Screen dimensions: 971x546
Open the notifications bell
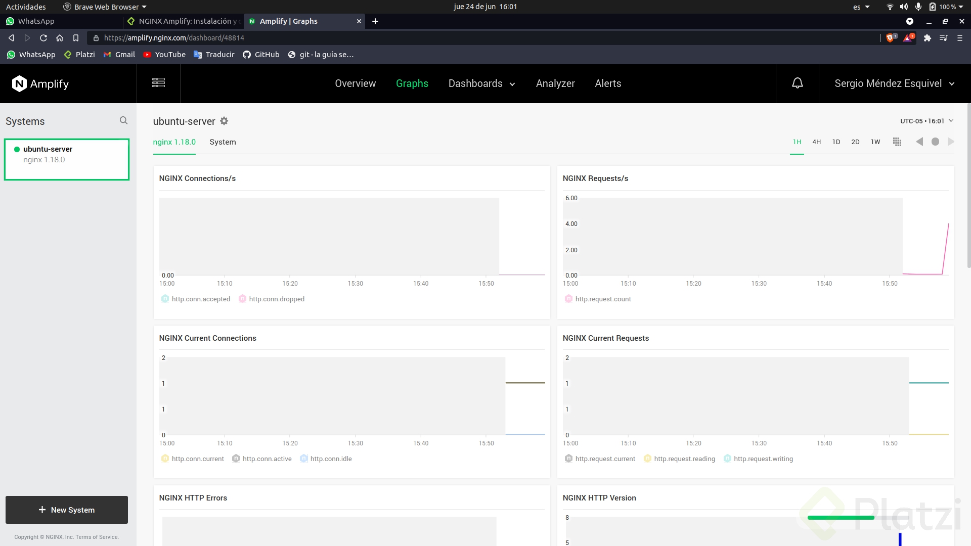798,83
